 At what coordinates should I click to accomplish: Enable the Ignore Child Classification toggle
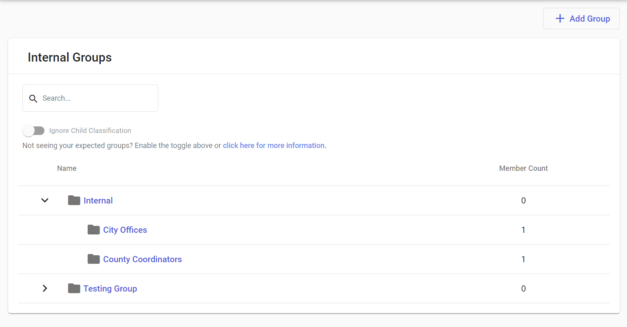(33, 130)
